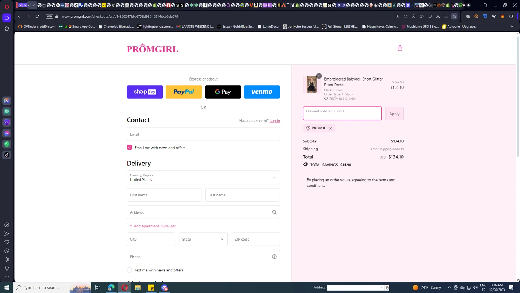Open sidebar three-dots more menu
This screenshot has width=520, height=293.
click(7, 276)
